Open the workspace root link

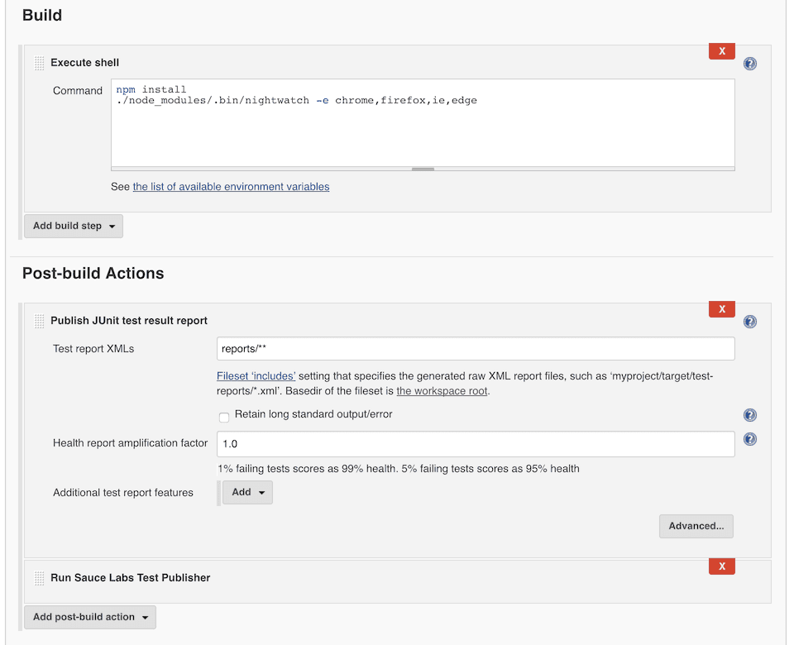(x=441, y=390)
